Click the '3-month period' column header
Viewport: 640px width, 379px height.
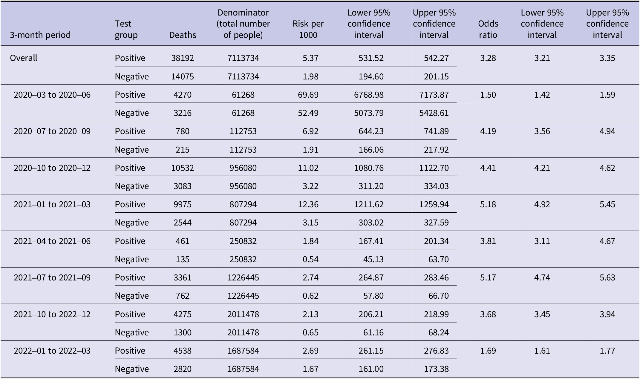[40, 35]
